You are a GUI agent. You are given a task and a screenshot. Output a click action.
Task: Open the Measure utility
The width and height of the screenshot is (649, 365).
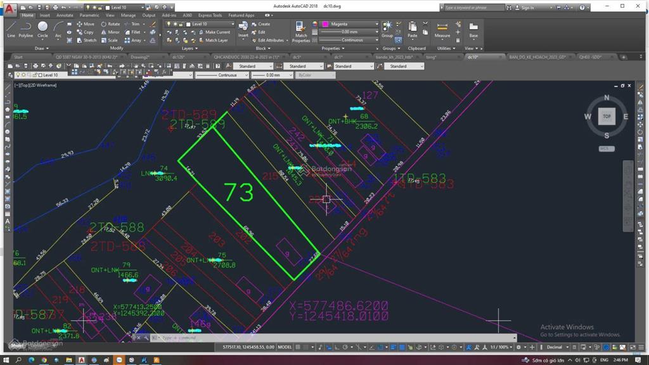442,29
